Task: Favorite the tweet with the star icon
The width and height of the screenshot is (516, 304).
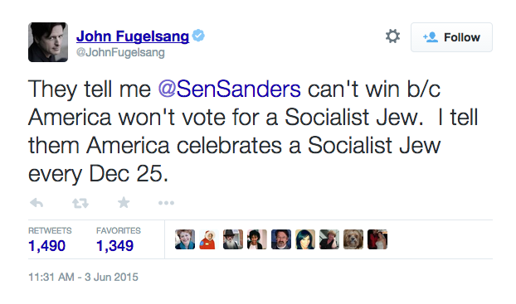Action: click(124, 202)
